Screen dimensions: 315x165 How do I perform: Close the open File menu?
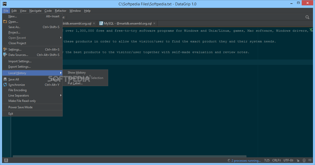6,11
